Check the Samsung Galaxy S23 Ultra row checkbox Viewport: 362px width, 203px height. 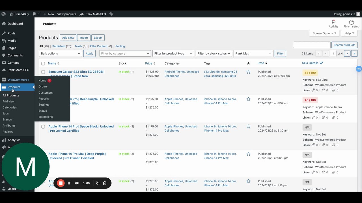[43, 72]
